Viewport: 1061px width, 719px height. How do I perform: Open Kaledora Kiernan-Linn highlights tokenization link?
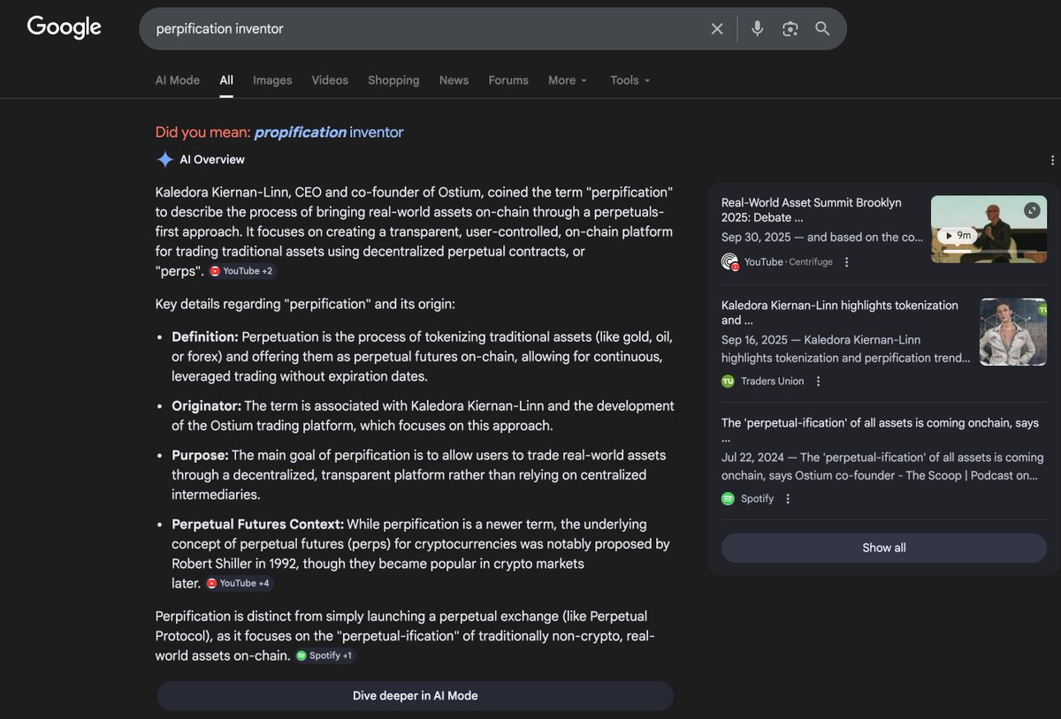(840, 313)
